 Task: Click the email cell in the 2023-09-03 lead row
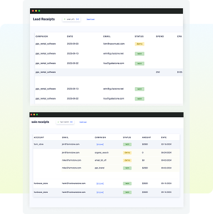(x=114, y=44)
